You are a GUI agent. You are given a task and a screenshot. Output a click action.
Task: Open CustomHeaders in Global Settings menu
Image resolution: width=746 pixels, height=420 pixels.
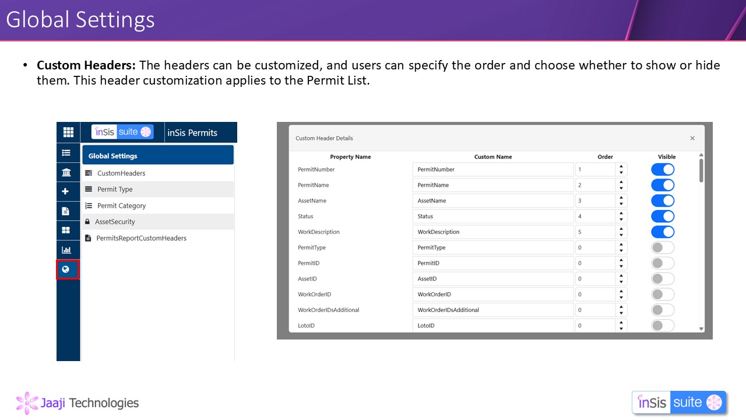(121, 173)
